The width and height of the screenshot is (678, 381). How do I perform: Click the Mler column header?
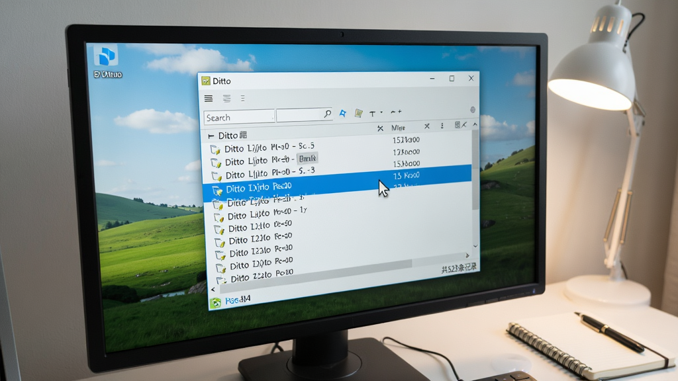click(x=398, y=128)
